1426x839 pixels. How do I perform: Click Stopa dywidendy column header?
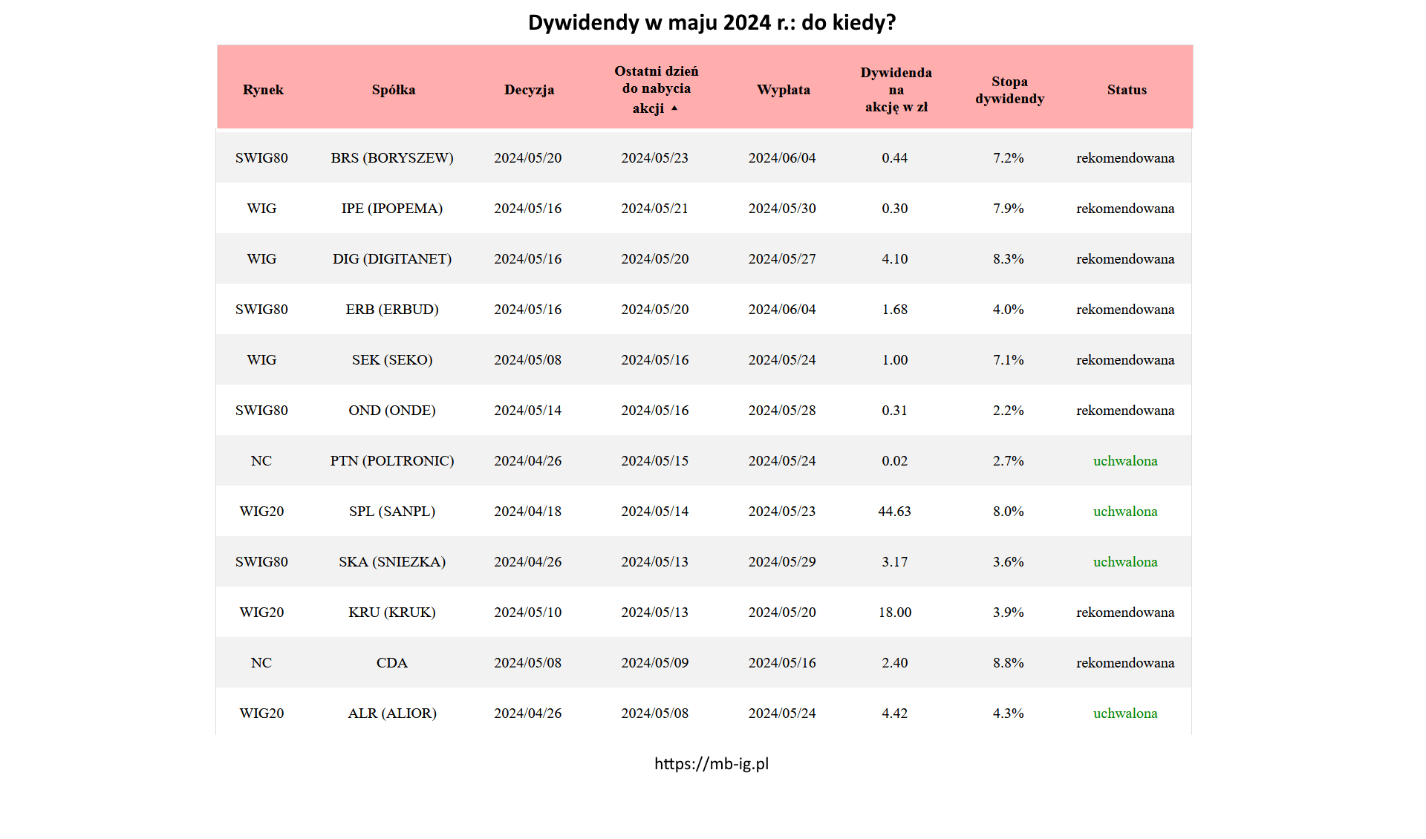(1009, 90)
